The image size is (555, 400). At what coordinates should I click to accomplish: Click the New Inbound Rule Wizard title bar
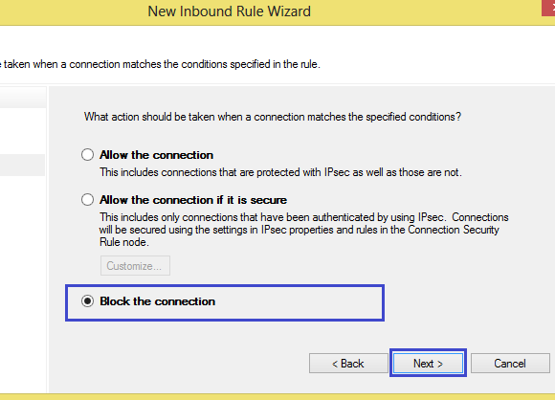[x=229, y=11]
